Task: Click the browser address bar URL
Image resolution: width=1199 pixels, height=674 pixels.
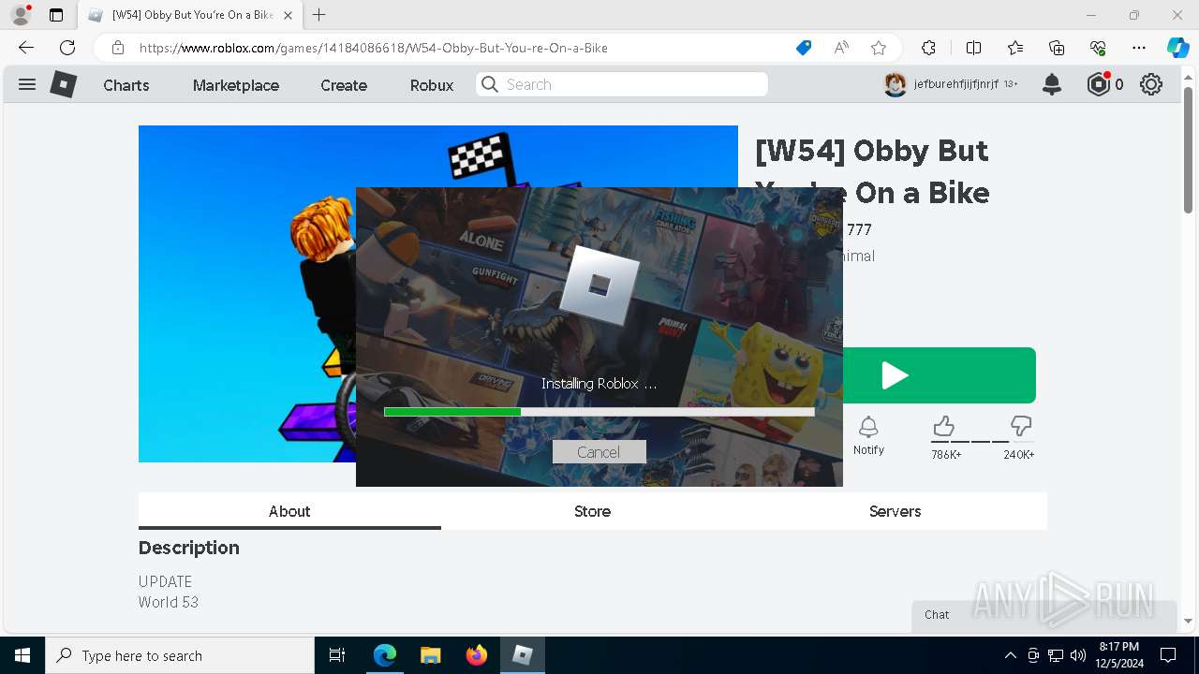Action: coord(373,48)
